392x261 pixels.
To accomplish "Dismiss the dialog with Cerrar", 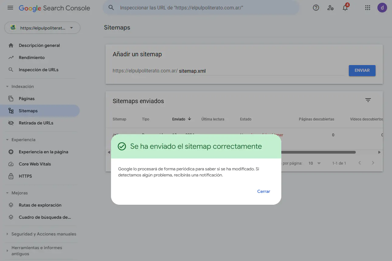I will [263, 191].
